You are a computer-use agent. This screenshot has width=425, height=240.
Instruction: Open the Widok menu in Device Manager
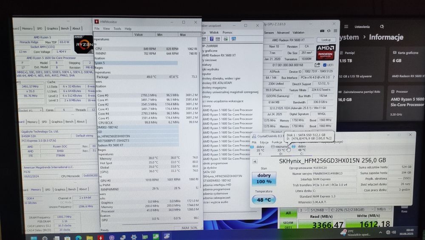214,32
